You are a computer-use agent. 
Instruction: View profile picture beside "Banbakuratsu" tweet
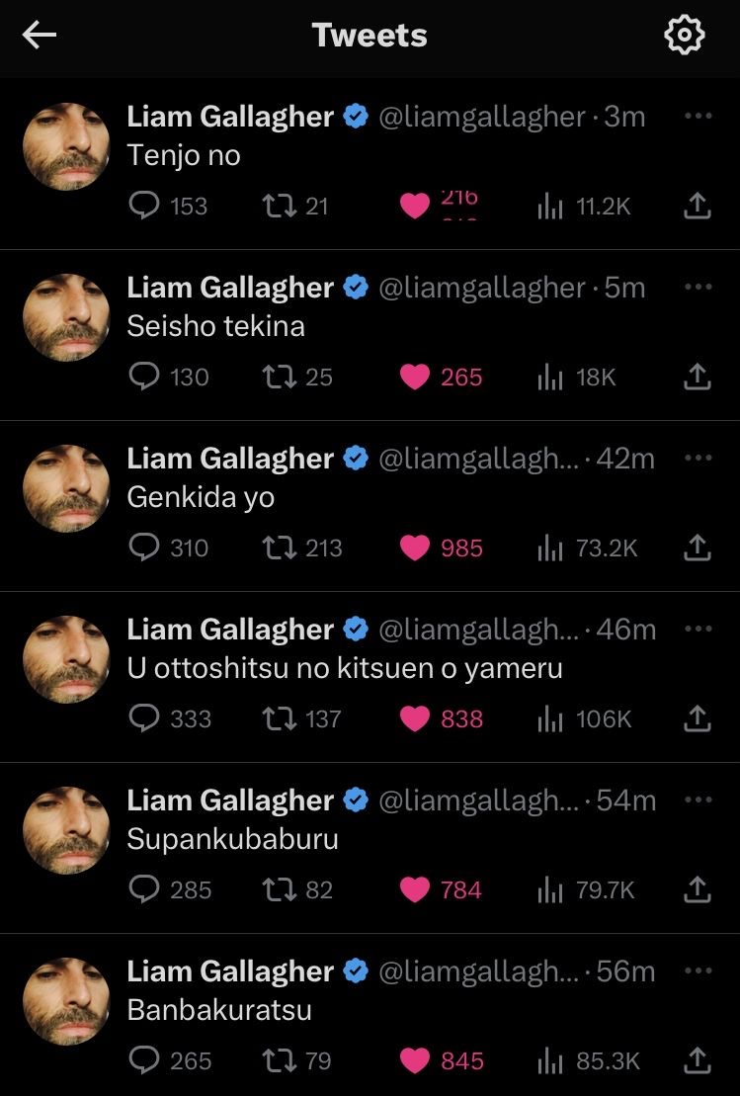coord(66,1001)
